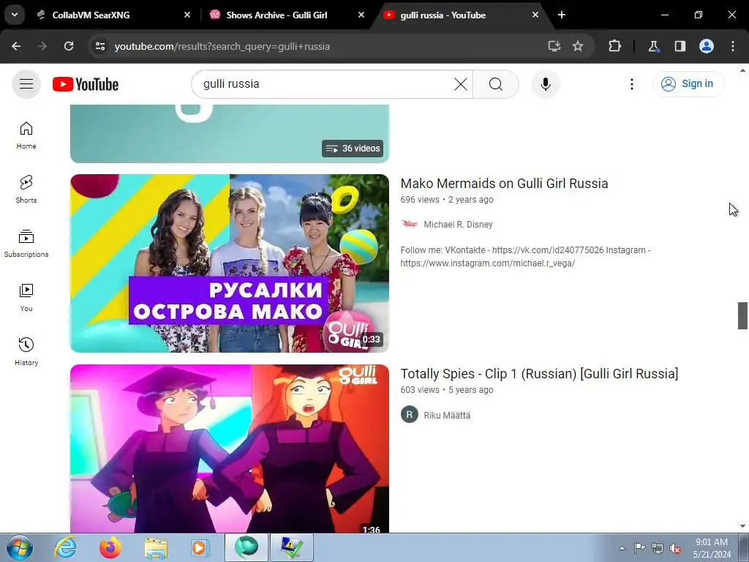The height and width of the screenshot is (562, 749).
Task: Open Windows Start menu
Action: click(19, 547)
